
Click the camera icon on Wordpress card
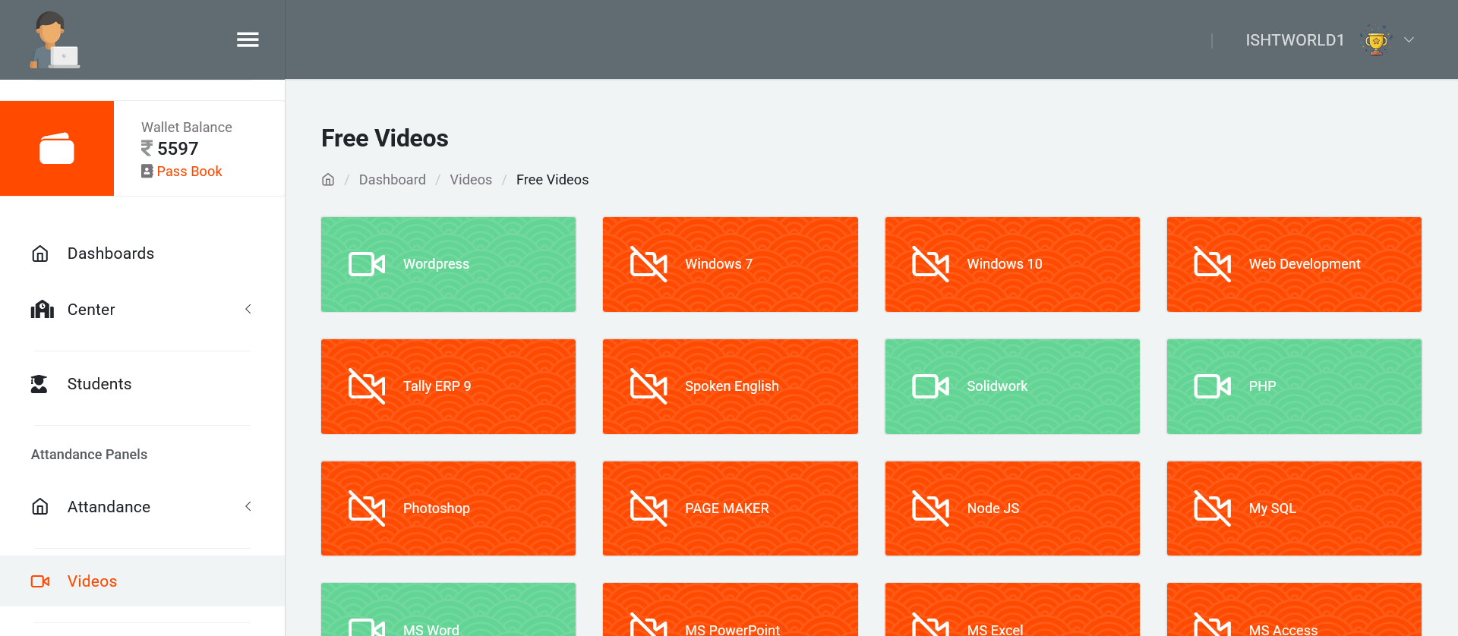coord(367,264)
